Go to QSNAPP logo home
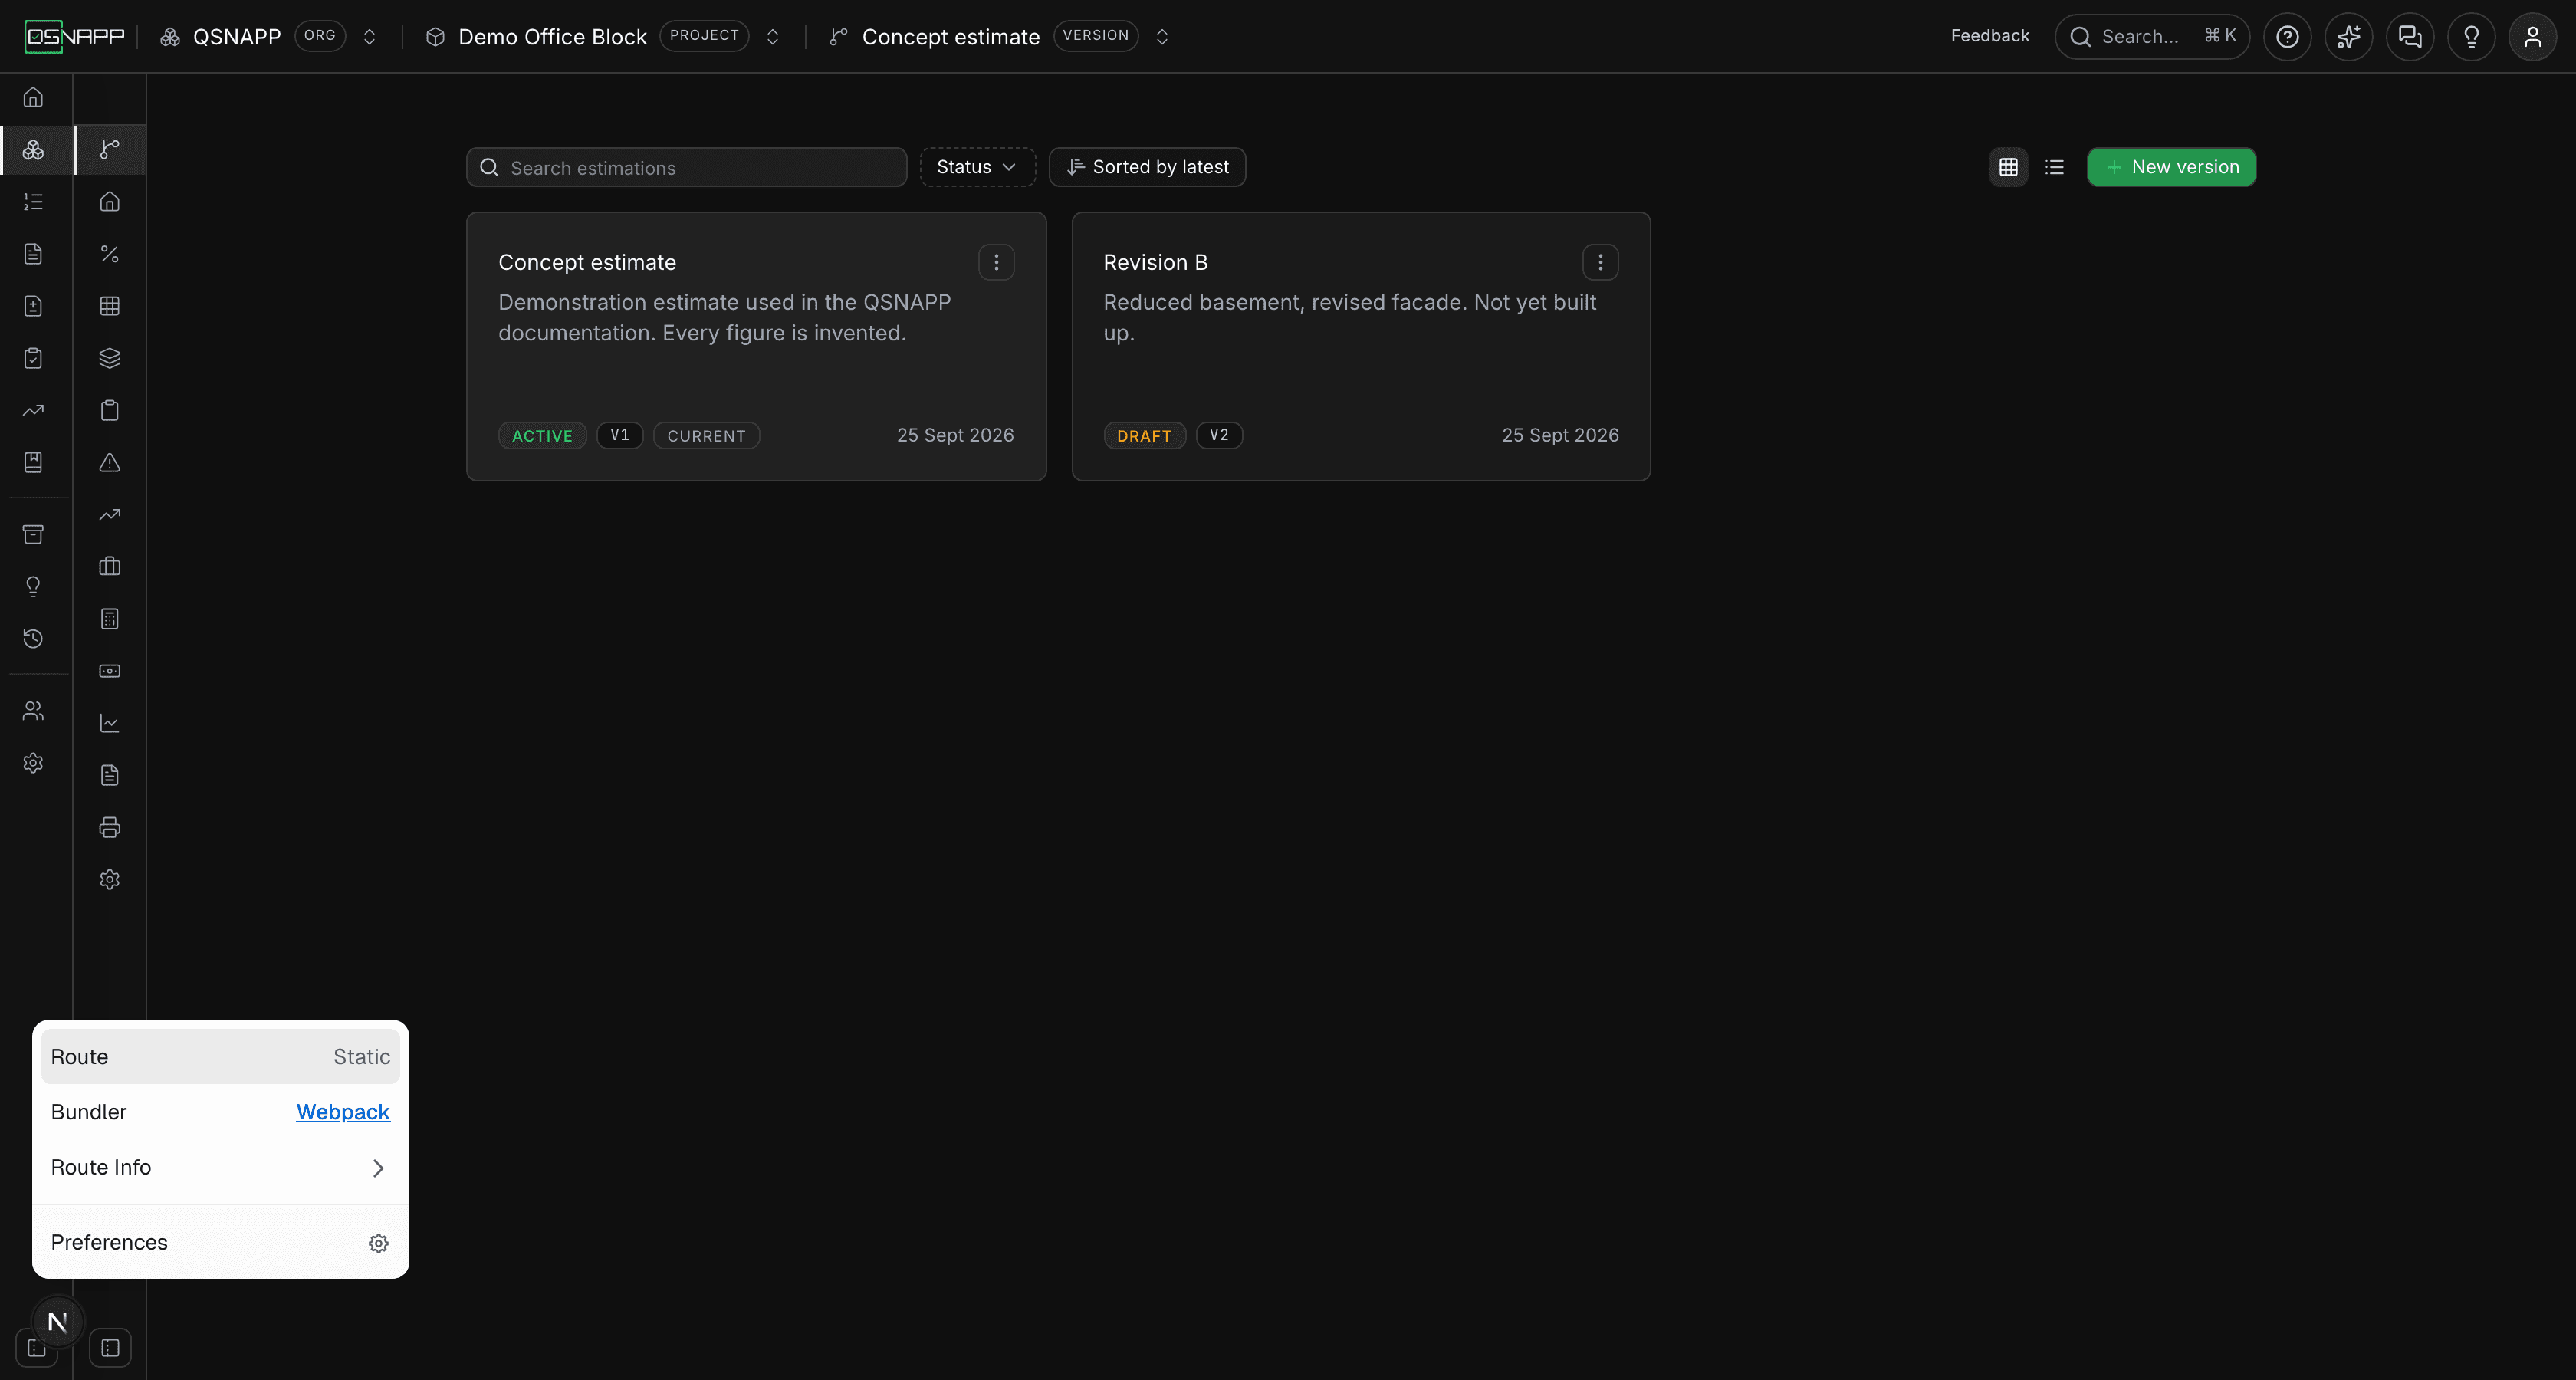This screenshot has height=1380, width=2576. 75,37
